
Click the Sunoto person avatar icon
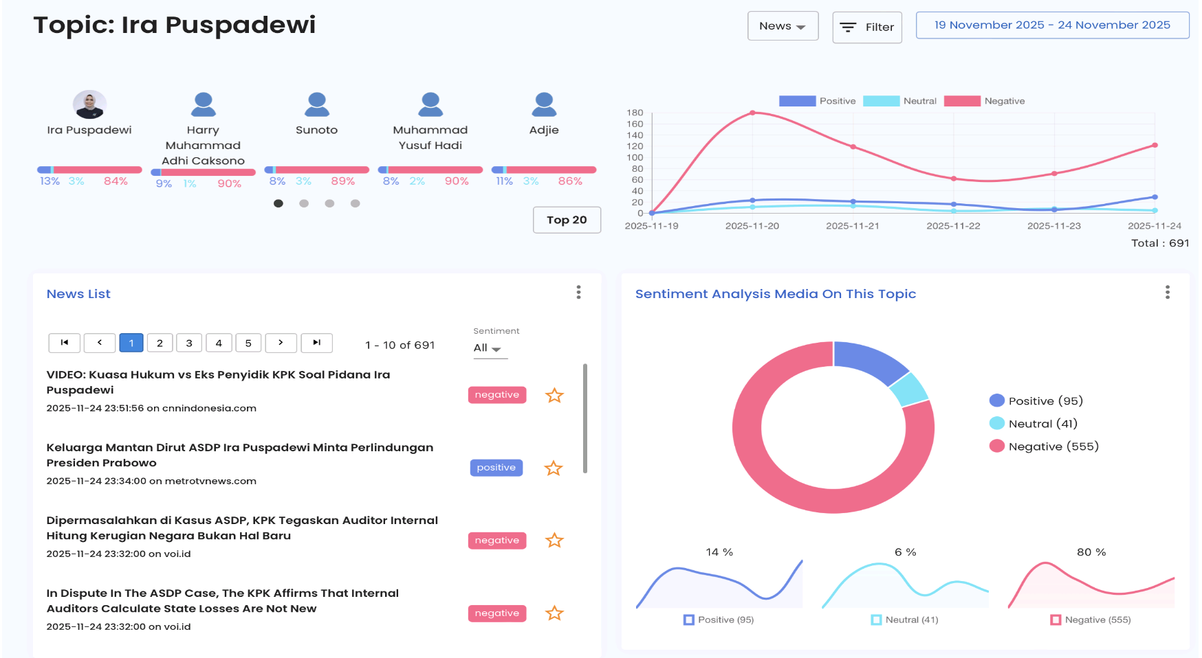[x=317, y=104]
